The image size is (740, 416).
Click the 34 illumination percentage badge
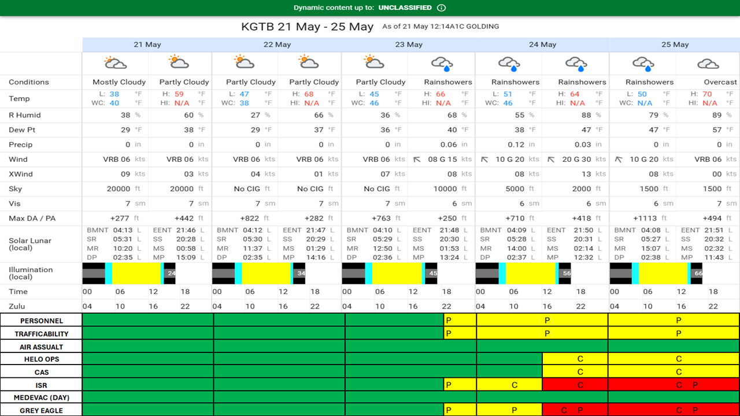(301, 273)
